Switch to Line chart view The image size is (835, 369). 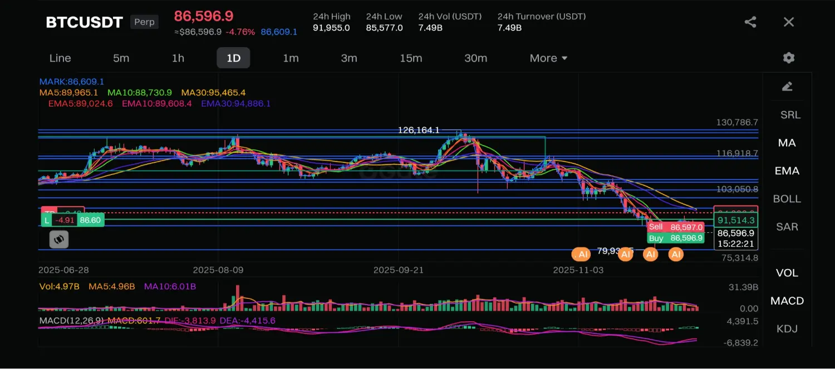coord(60,58)
